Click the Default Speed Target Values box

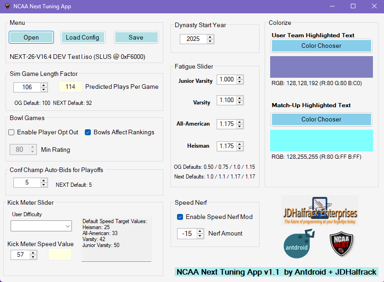[116, 239]
